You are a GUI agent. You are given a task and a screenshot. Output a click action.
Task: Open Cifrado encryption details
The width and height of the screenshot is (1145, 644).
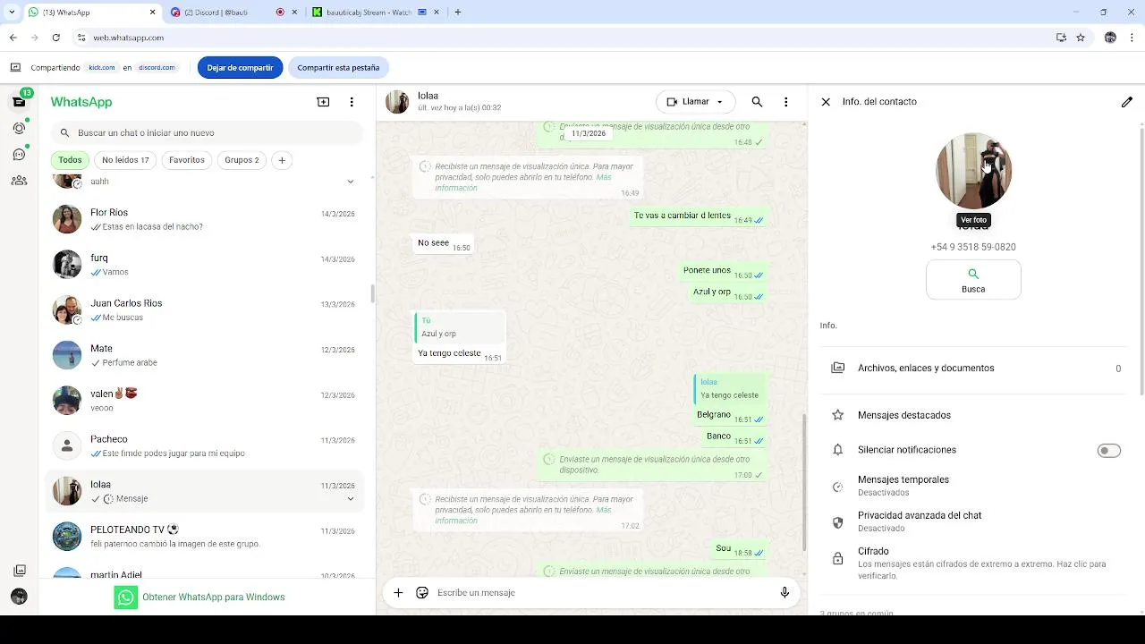[x=972, y=563]
